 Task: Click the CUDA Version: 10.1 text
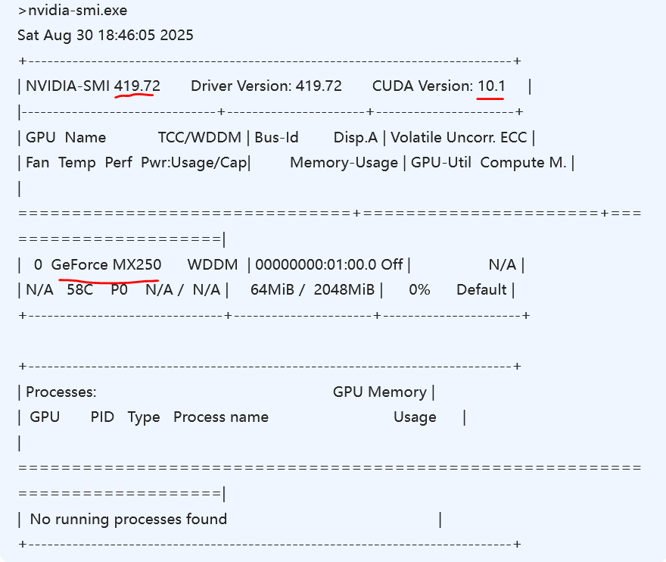[x=439, y=86]
